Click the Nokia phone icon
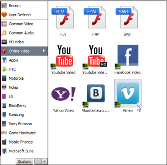This screenshot has width=167, height=165. (4, 88)
